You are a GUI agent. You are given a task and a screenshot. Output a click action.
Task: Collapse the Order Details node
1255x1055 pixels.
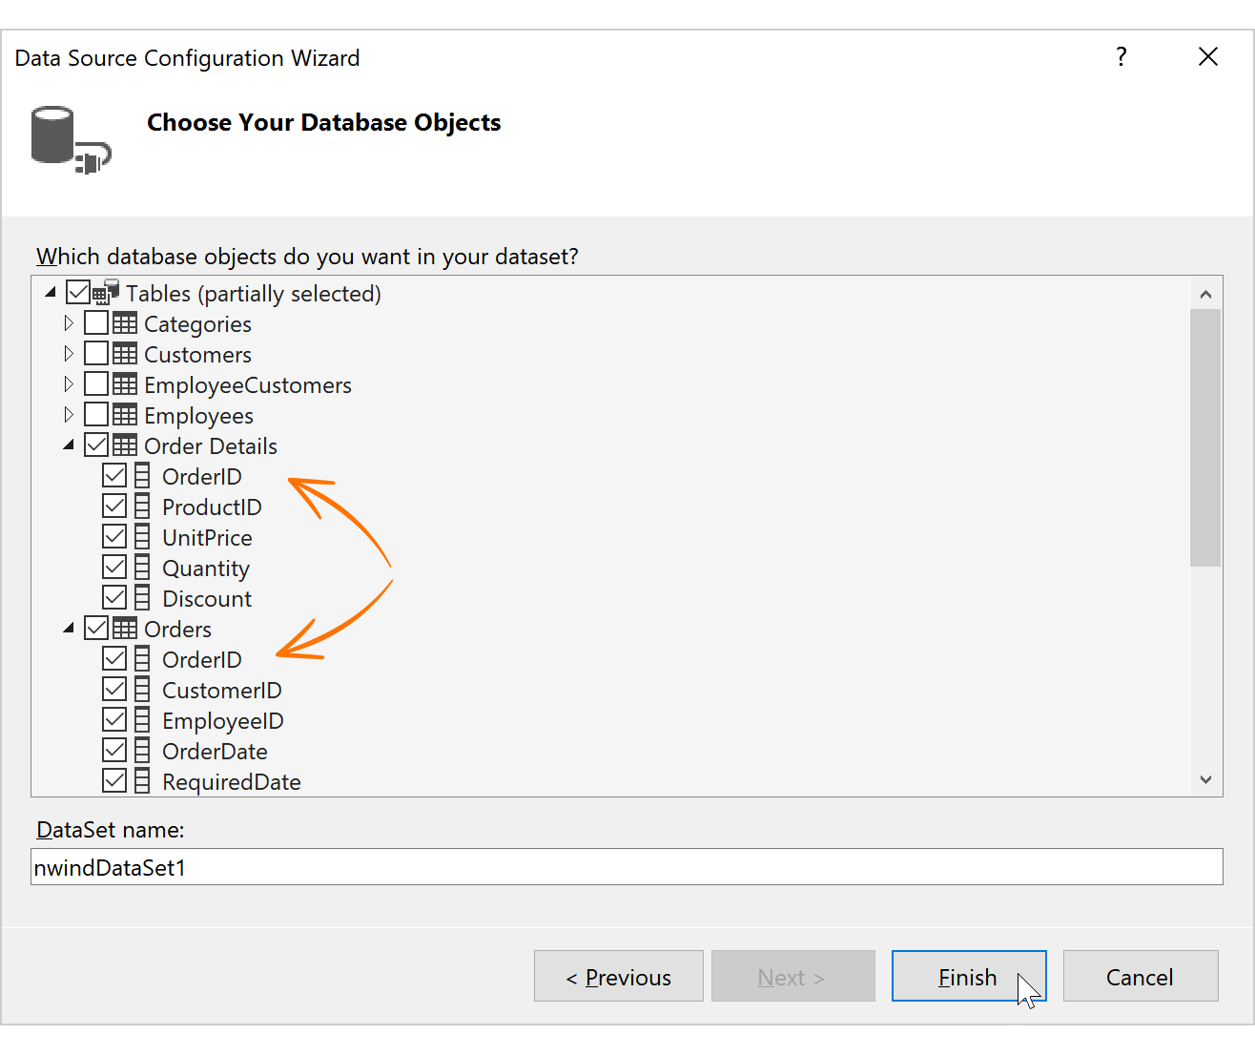coord(69,445)
